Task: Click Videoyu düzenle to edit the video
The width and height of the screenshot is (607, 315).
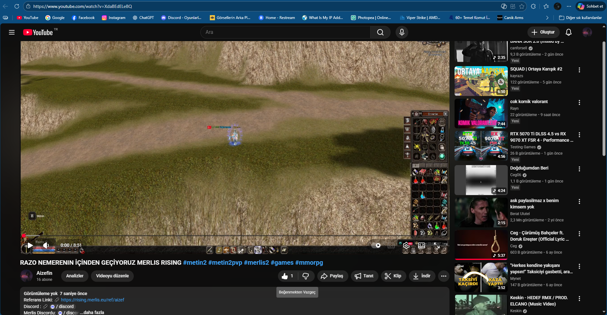Action: click(x=112, y=276)
